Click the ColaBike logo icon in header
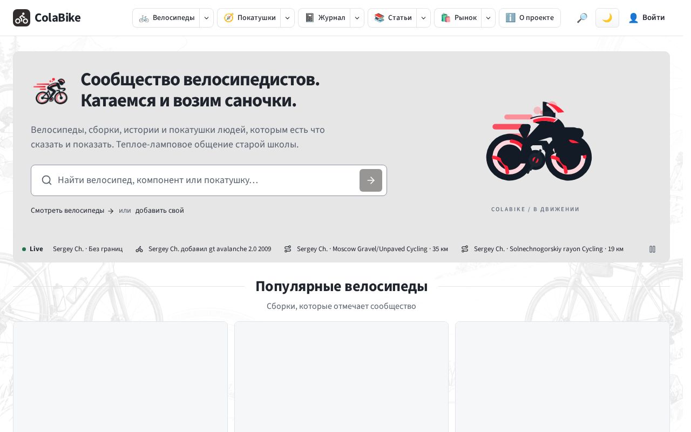The image size is (691, 432). click(x=22, y=18)
